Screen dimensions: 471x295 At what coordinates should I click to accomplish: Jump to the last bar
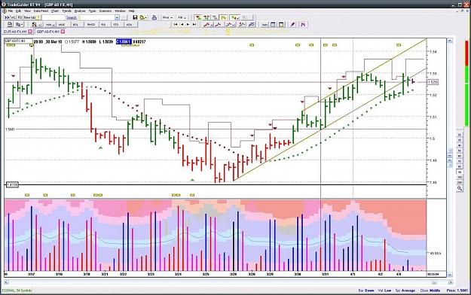(x=194, y=25)
